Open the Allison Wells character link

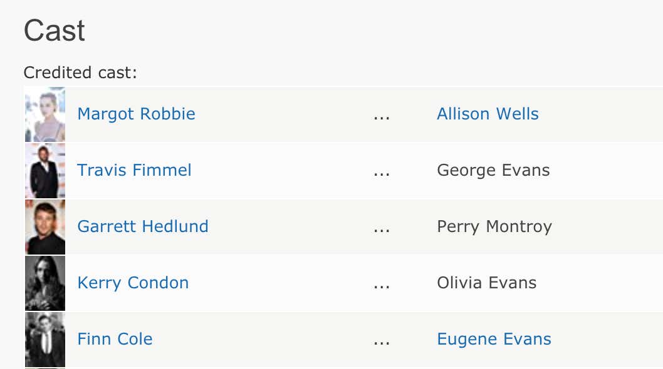[x=488, y=114]
